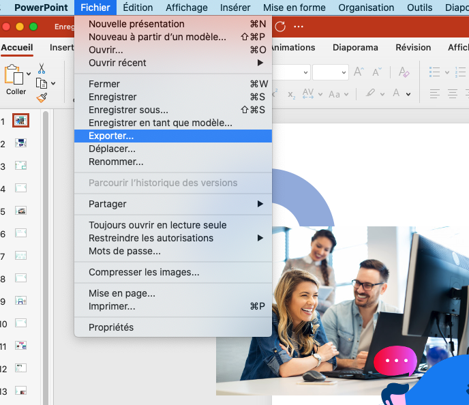Decrease font size with small A icon
Screen dimensions: 469x405
pyautogui.click(x=376, y=72)
